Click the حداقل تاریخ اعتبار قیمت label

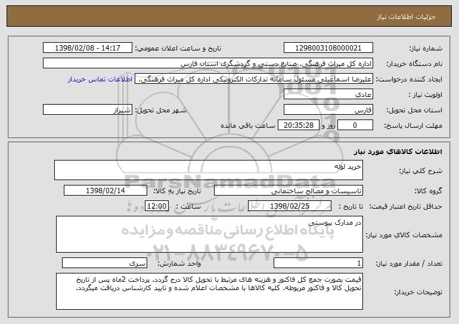(x=405, y=206)
